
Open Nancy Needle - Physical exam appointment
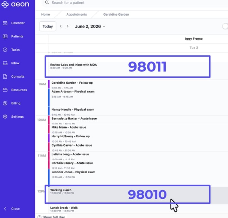pos(138,111)
